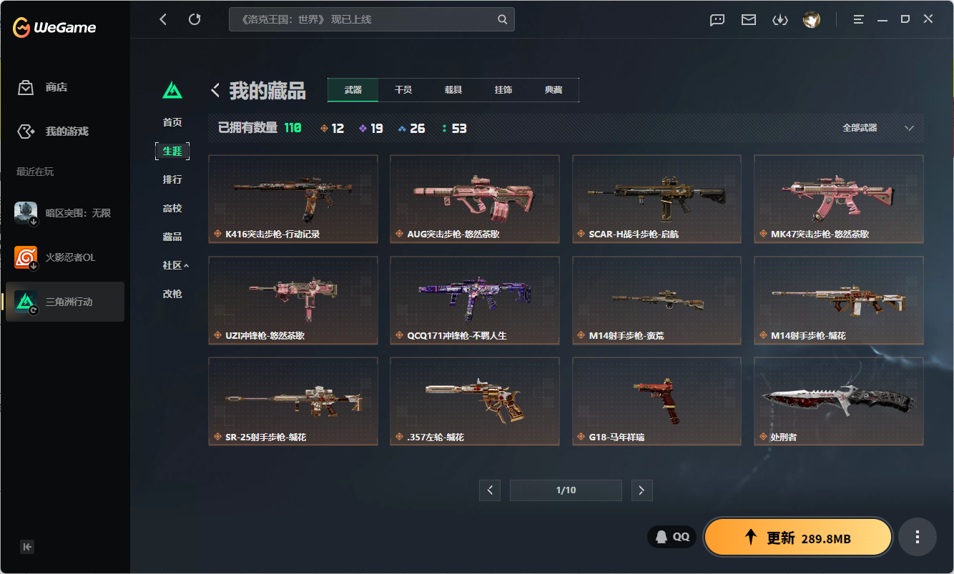Click the QQ login button
This screenshot has width=954, height=574.
[672, 537]
